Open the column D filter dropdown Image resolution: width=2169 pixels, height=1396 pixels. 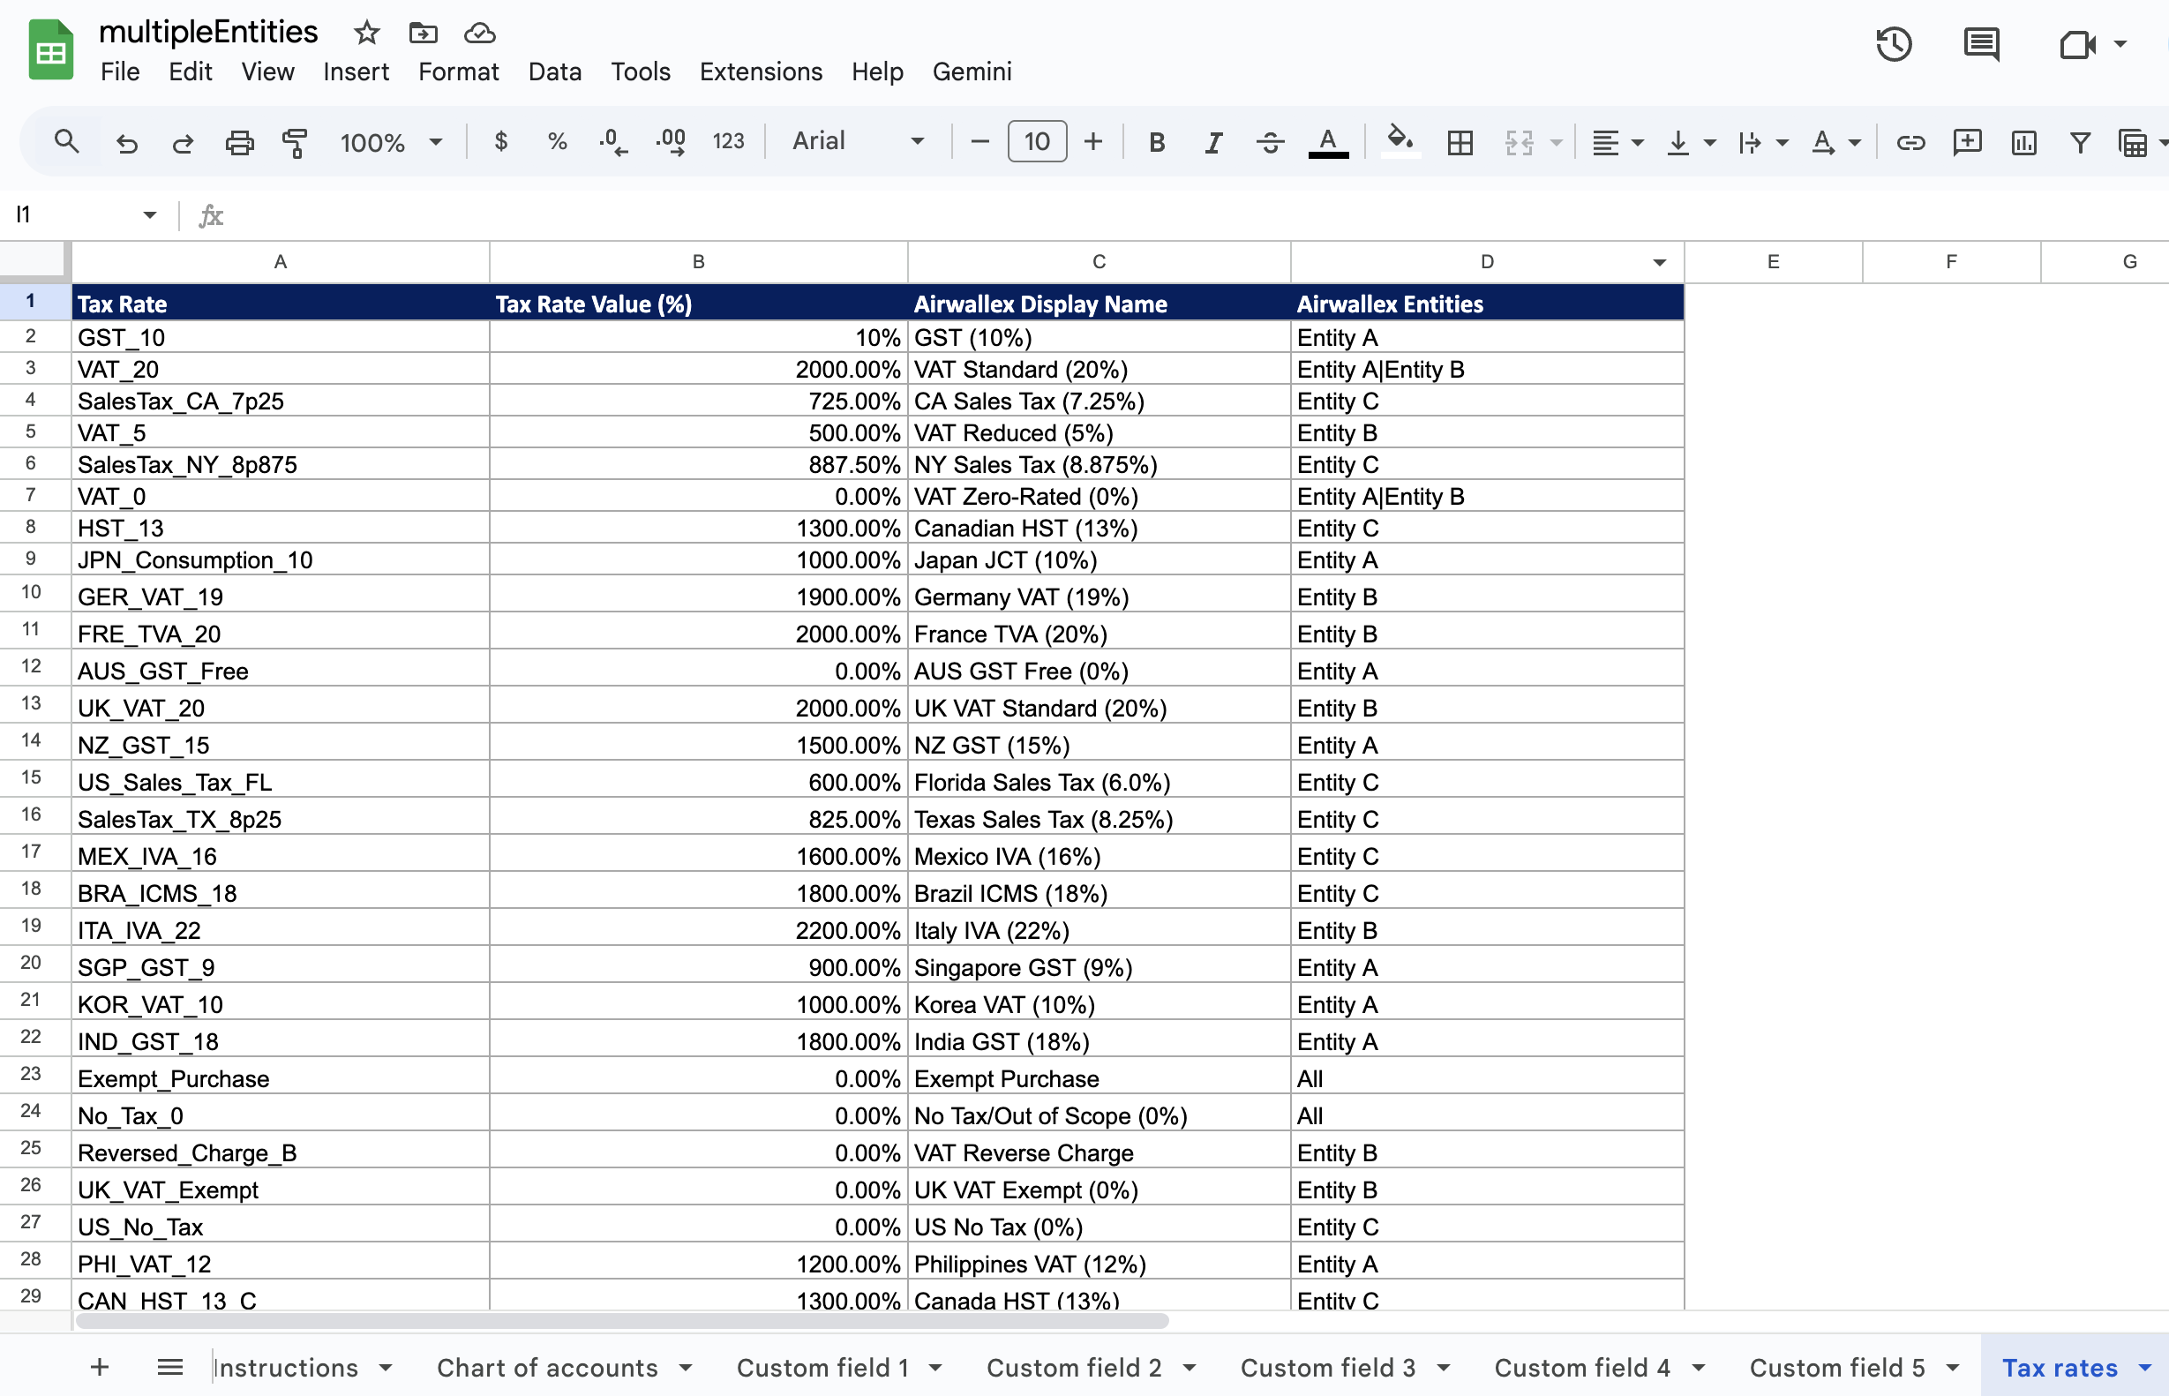[1659, 261]
